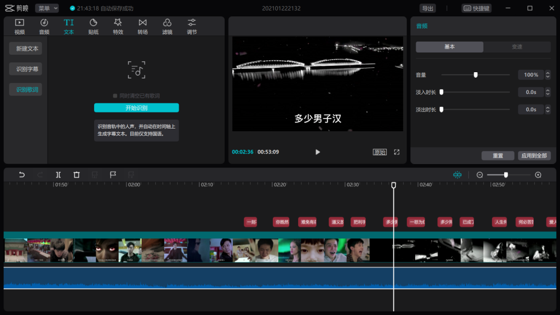Viewport: 560px width, 315px height.
Task: Open the 快捷键 shortcuts panel
Action: point(476,8)
